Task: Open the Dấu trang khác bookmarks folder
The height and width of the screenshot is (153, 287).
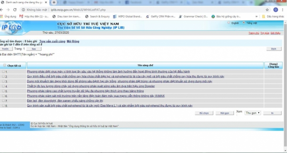Action: point(273,16)
